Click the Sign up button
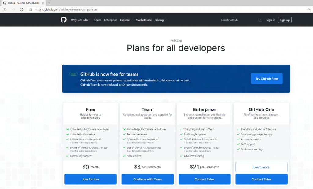Viewport: 313px width, 189px height. click(285, 20)
